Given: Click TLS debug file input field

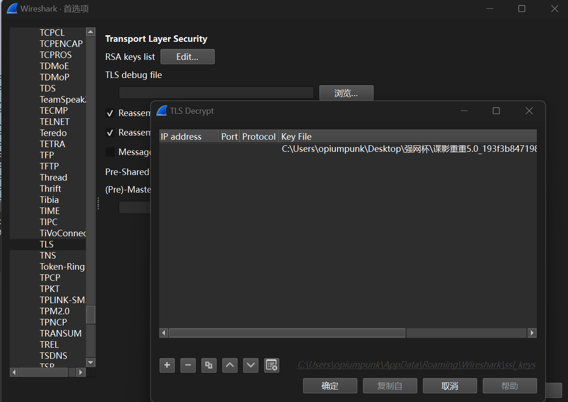Looking at the screenshot, I should tap(216, 93).
